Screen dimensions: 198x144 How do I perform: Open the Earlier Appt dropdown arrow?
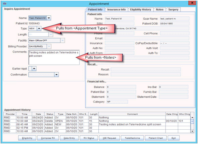pos(34,69)
